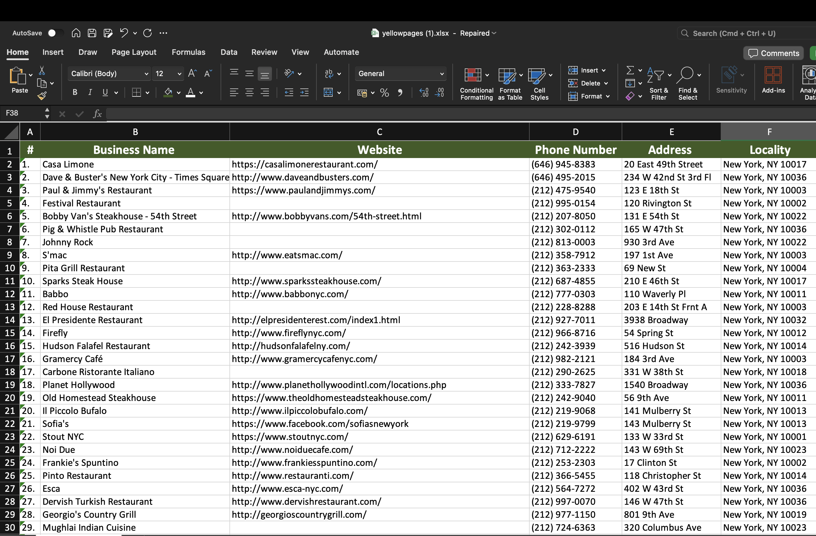Image resolution: width=816 pixels, height=536 pixels.
Task: Click the Cut scissors icon
Action: click(42, 70)
